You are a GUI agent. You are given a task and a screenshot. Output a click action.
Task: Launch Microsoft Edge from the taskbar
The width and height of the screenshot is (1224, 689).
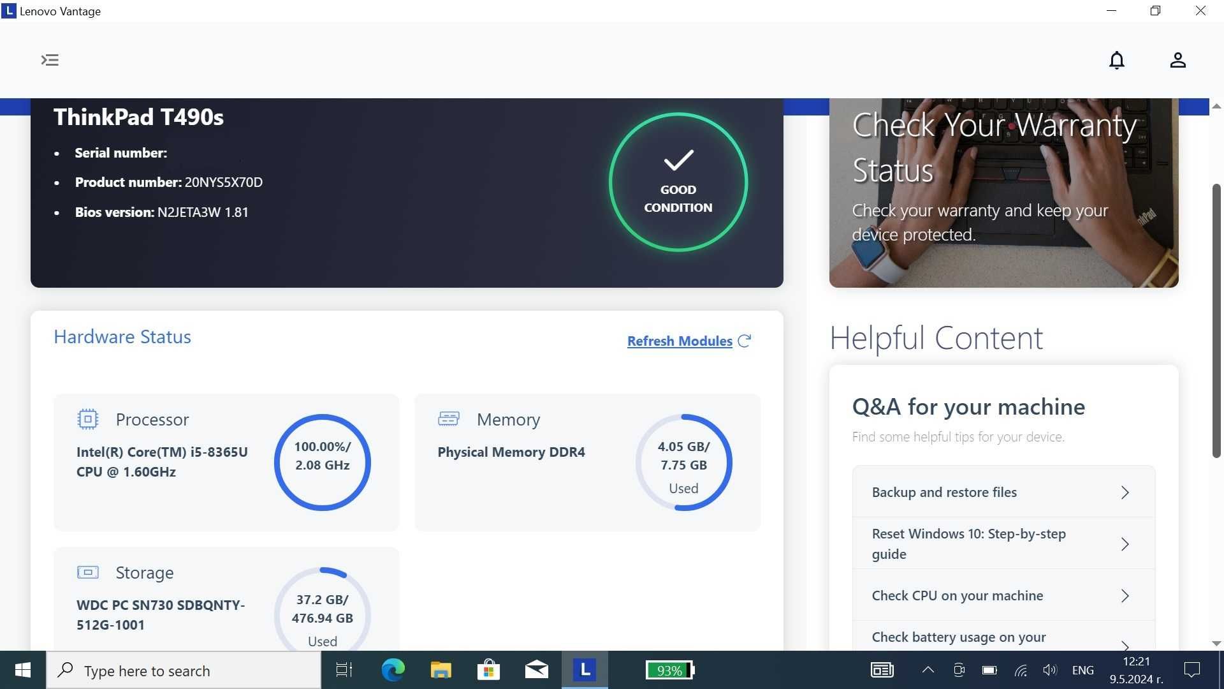[393, 670]
